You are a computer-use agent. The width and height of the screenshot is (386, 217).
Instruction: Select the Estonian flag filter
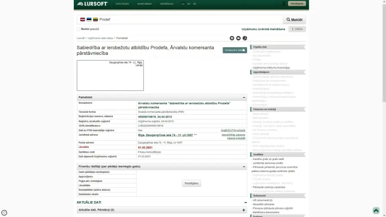tap(89, 19)
